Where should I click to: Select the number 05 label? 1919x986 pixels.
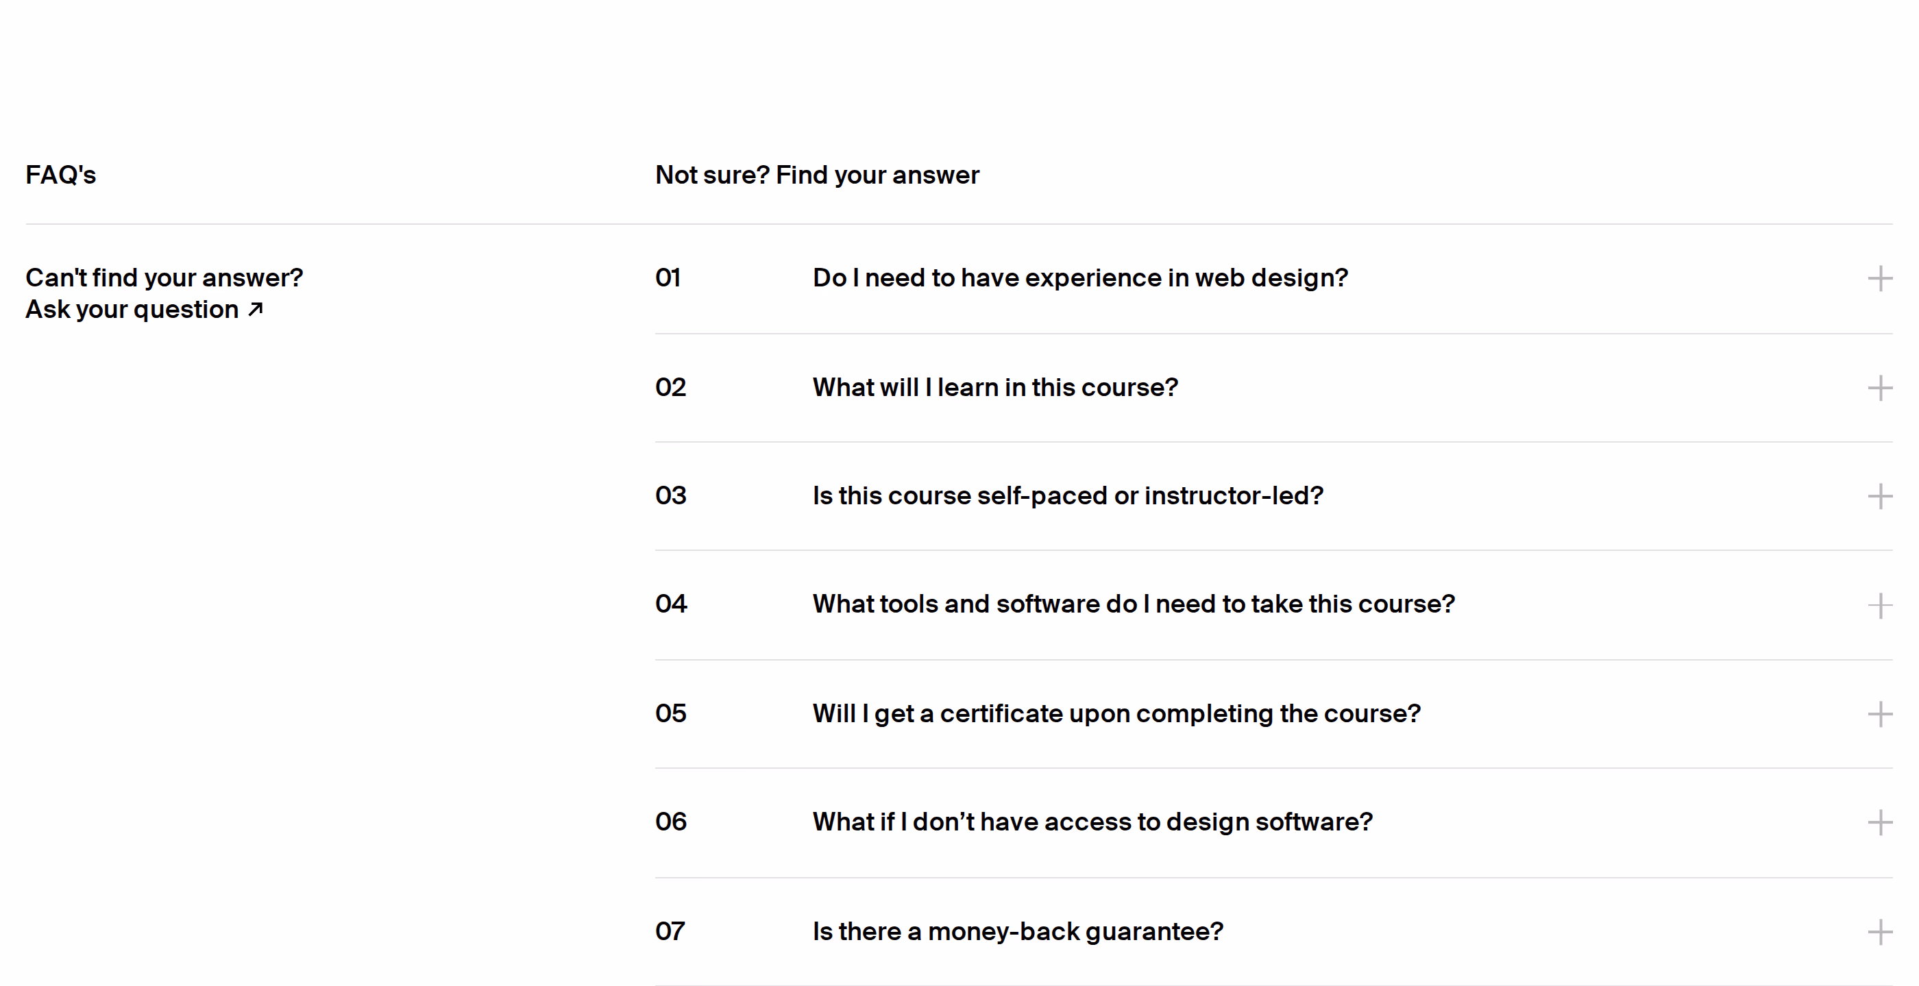[x=670, y=713]
